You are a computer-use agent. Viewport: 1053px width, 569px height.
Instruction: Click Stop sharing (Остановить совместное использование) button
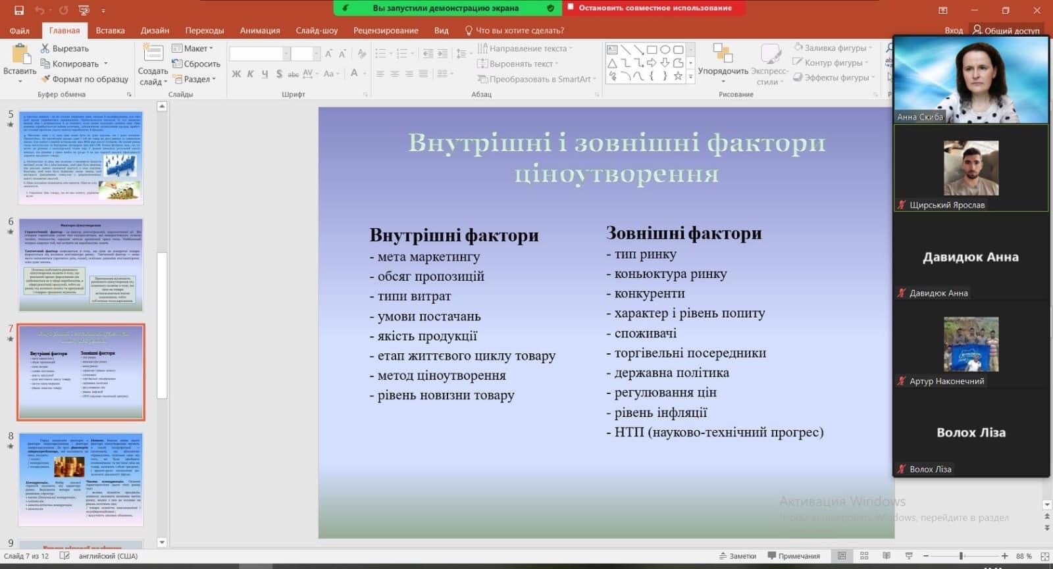pos(654,8)
